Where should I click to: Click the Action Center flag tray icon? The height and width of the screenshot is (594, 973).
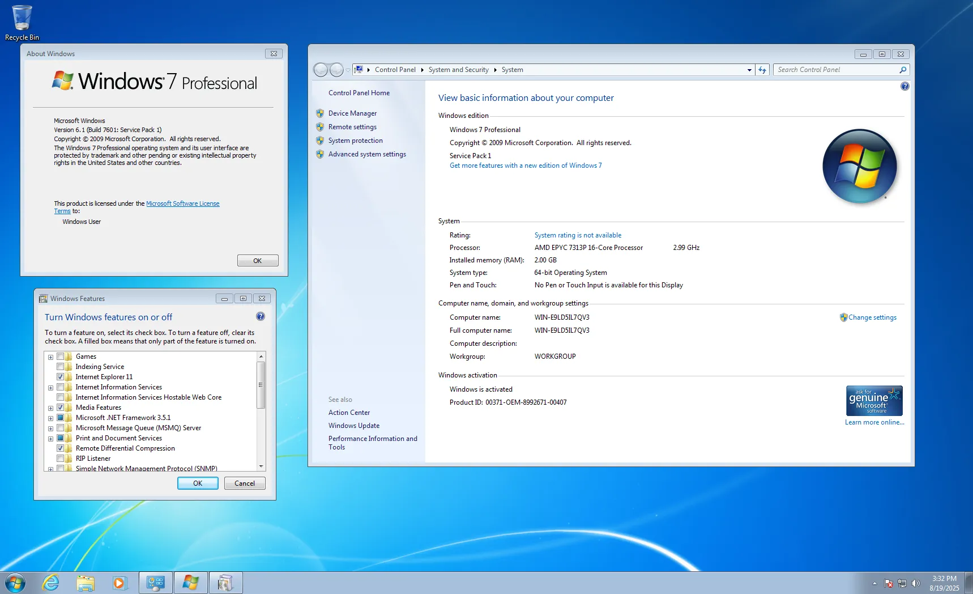click(888, 583)
